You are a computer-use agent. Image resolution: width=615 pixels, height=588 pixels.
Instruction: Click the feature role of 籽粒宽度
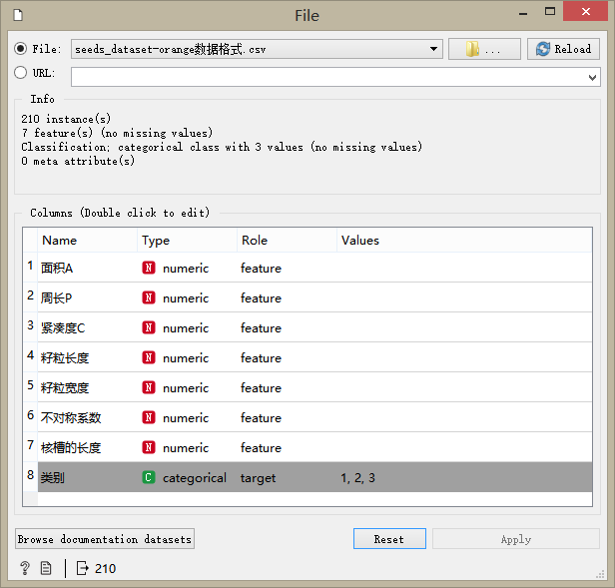(x=261, y=388)
